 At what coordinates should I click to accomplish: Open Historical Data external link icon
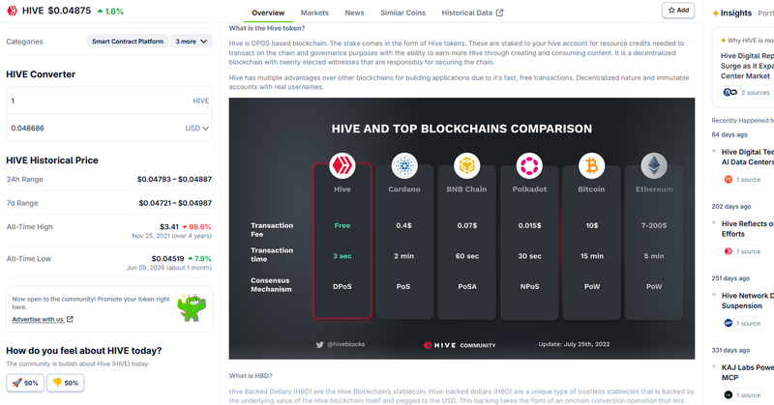[x=499, y=13]
